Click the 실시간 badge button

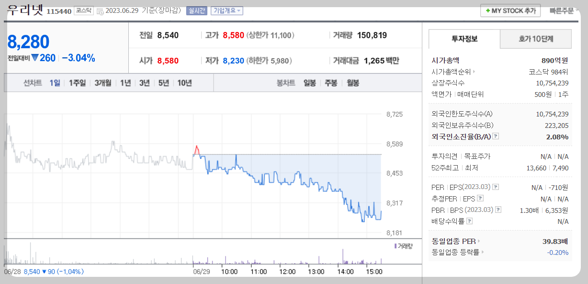197,11
